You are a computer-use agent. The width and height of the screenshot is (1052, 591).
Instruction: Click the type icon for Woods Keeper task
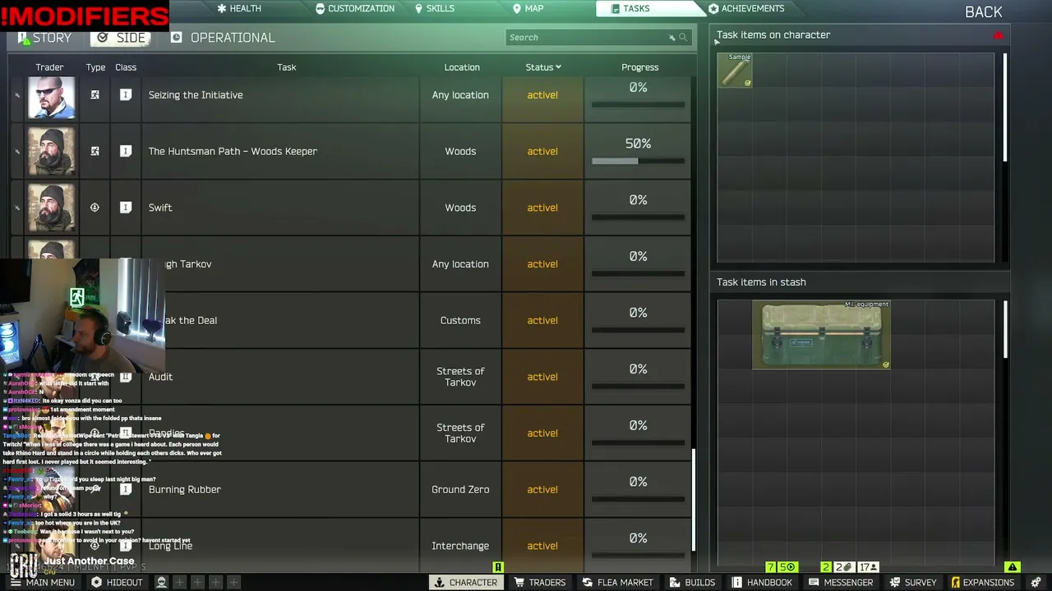[95, 151]
